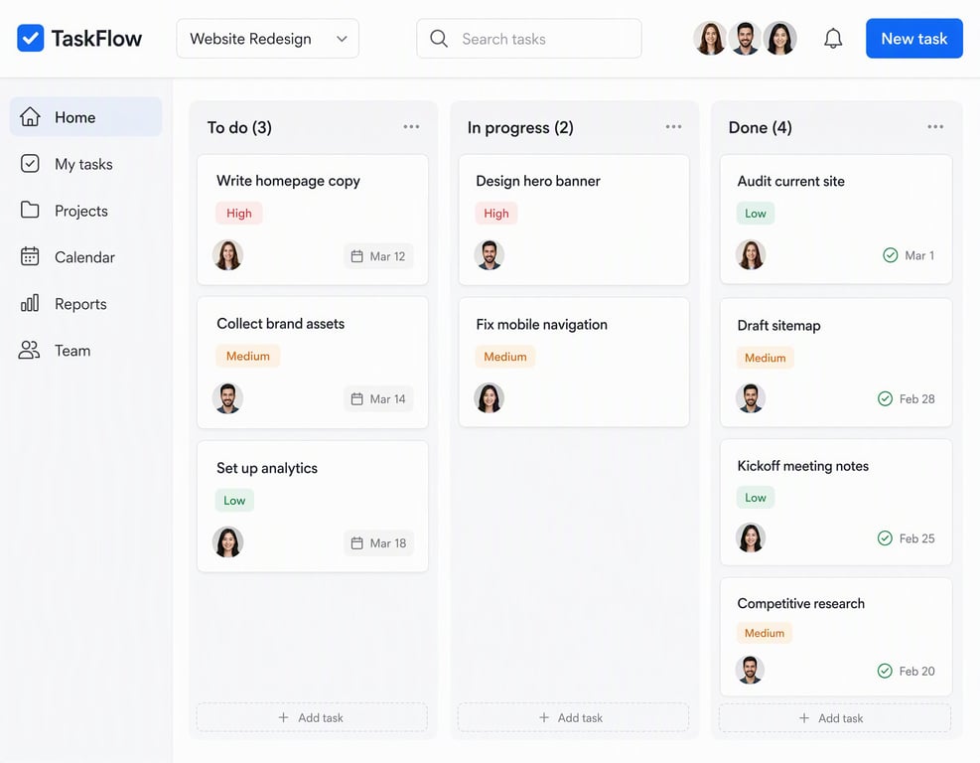Screen dimensions: 980x763
Task: Open notifications via the bell icon
Action: 832,39
